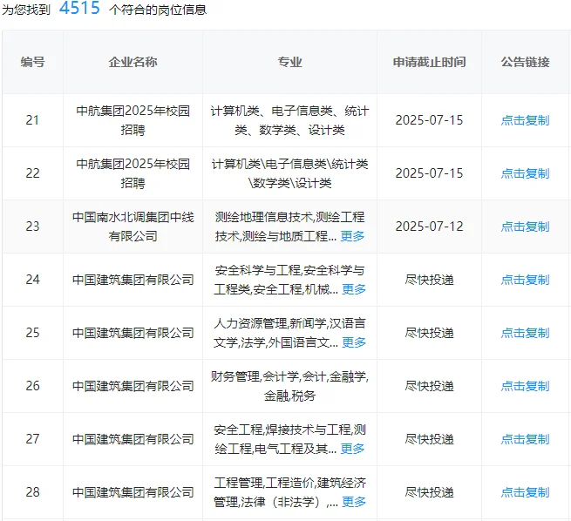
Task: Show 更多 majors for row 25
Action: tap(354, 342)
